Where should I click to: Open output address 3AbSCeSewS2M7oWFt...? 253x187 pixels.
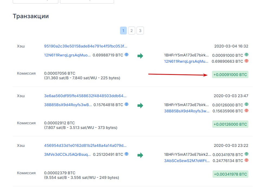[x=187, y=161]
